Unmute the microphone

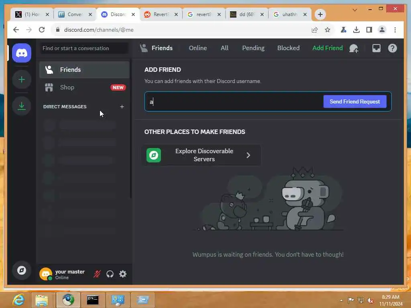pos(97,274)
